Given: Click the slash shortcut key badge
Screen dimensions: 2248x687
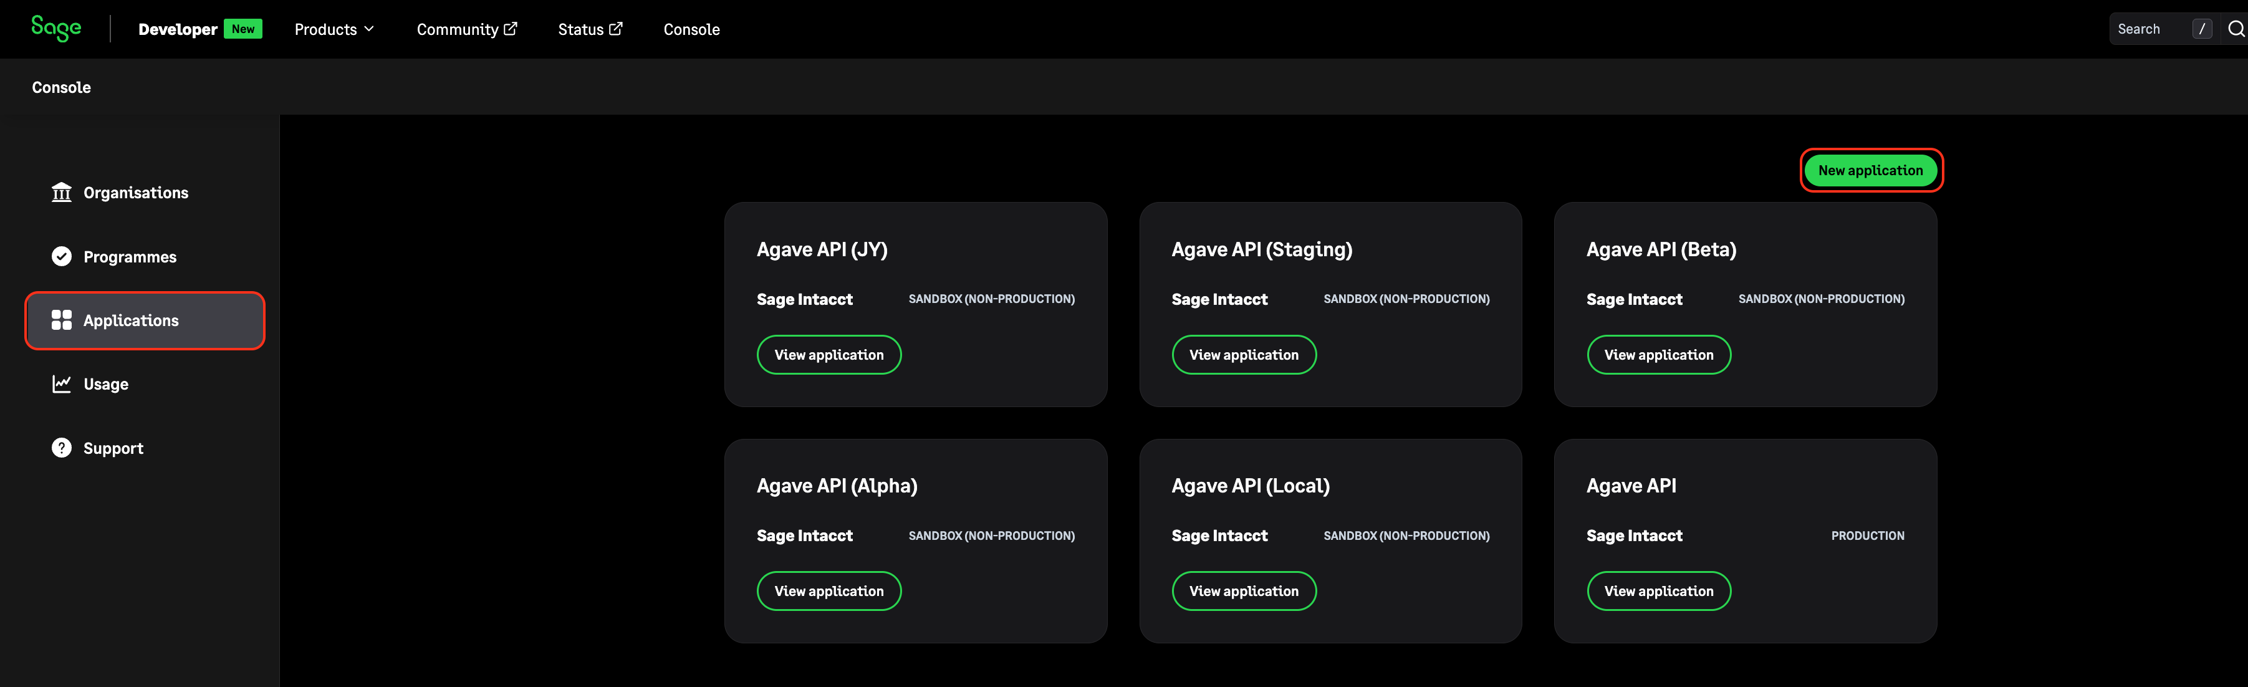Looking at the screenshot, I should [x=2202, y=29].
